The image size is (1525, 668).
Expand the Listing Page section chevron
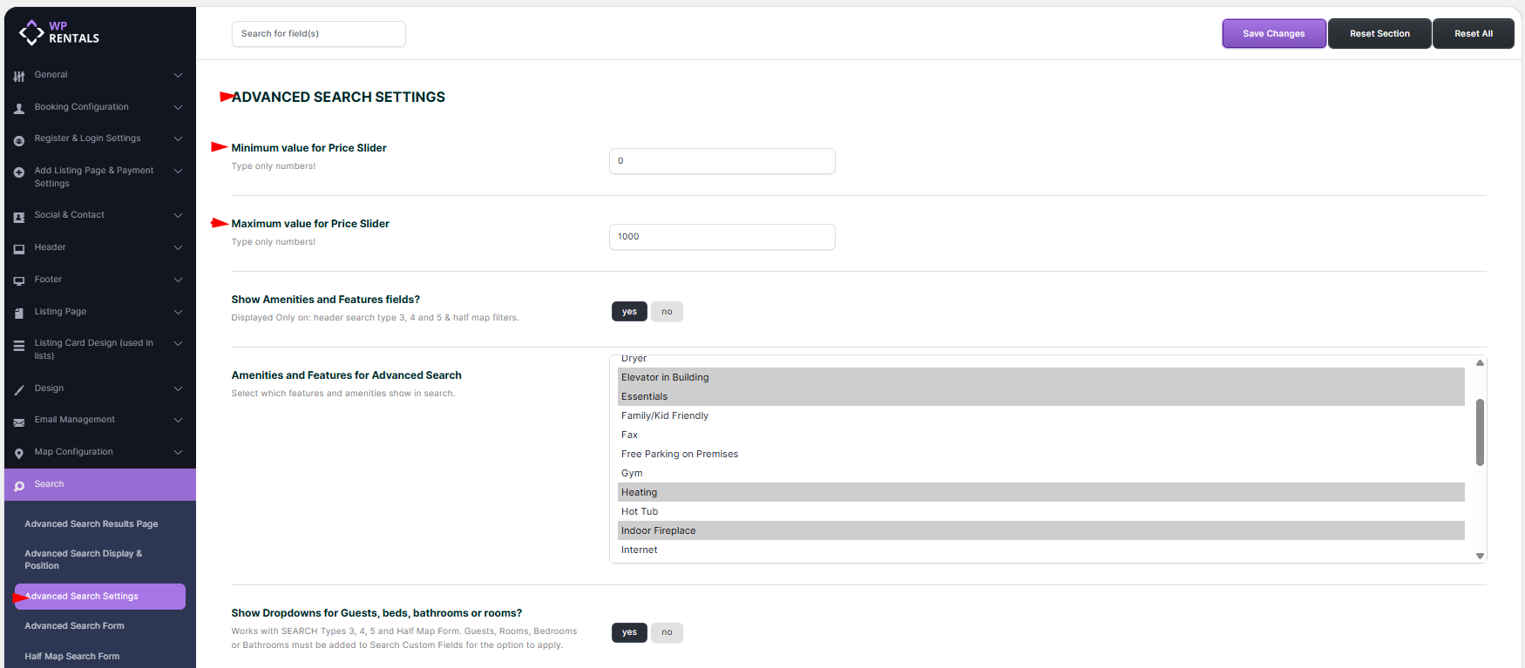[178, 312]
